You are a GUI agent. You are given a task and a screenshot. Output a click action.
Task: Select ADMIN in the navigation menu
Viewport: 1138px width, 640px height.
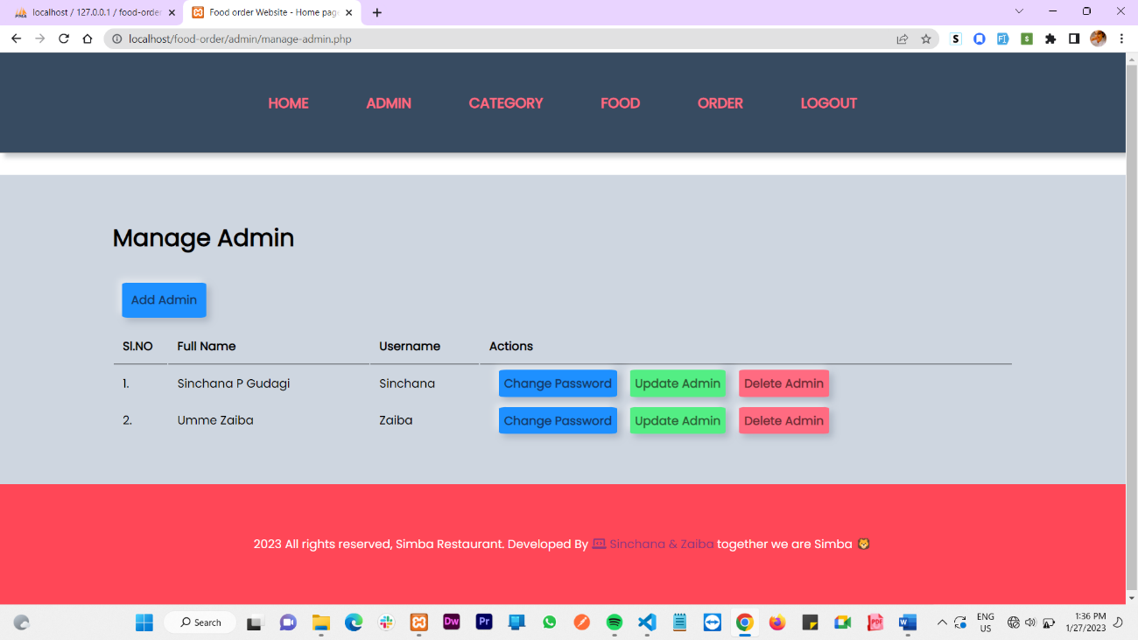point(389,102)
